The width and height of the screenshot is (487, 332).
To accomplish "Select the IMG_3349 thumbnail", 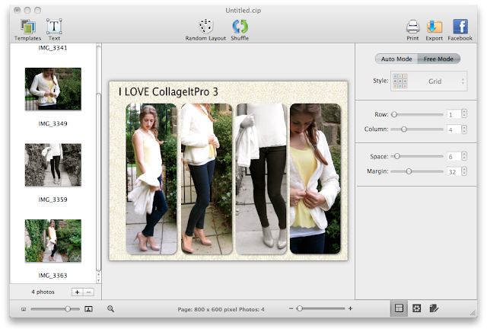I will [x=53, y=89].
